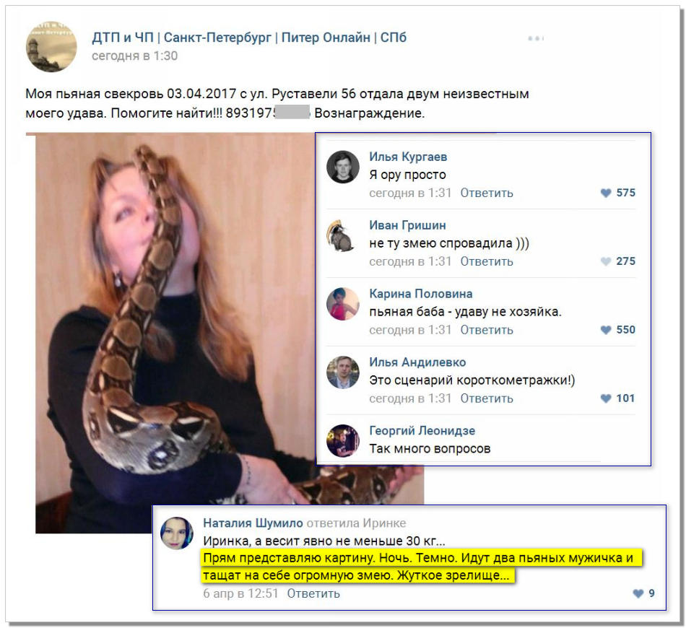The height and width of the screenshot is (628, 686).
Task: Like Карина Половина's comment heart icon
Action: coord(606,330)
